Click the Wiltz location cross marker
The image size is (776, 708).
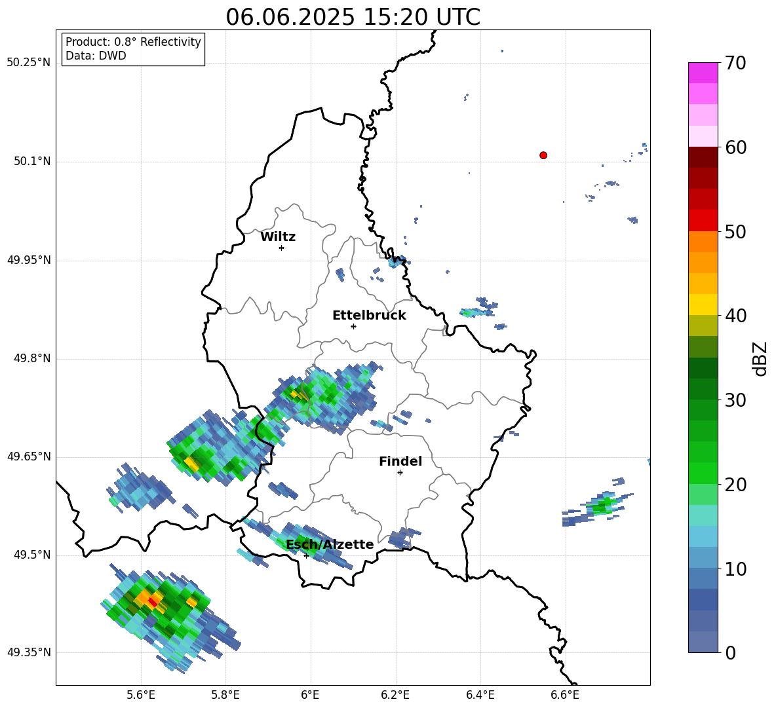(282, 248)
